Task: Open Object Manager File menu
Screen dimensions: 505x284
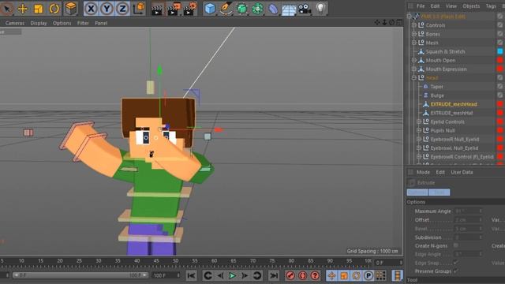Action: click(421, 6)
